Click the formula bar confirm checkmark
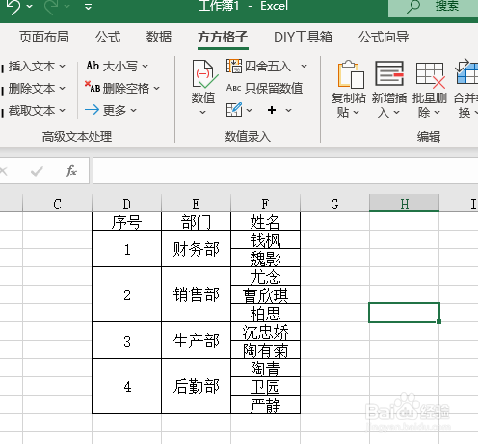Viewport: 478px width, 444px height. pyautogui.click(x=37, y=171)
